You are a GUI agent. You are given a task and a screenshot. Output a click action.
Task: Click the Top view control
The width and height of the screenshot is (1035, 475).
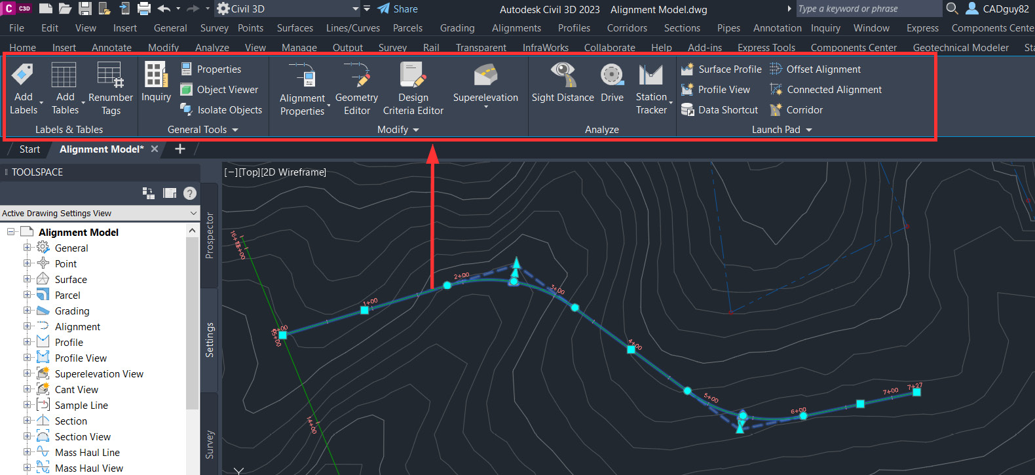250,172
